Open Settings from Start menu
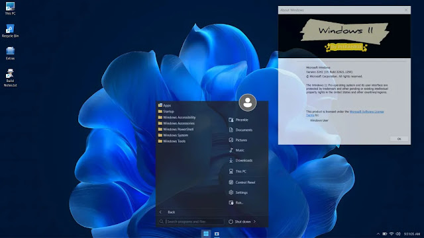Screen dimensions: 424x238 238,192
